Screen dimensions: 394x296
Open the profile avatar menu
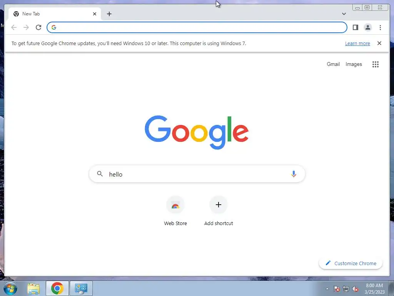[x=367, y=27]
